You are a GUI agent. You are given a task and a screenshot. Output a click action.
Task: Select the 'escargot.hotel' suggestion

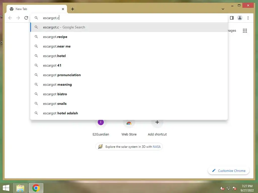[x=129, y=56]
